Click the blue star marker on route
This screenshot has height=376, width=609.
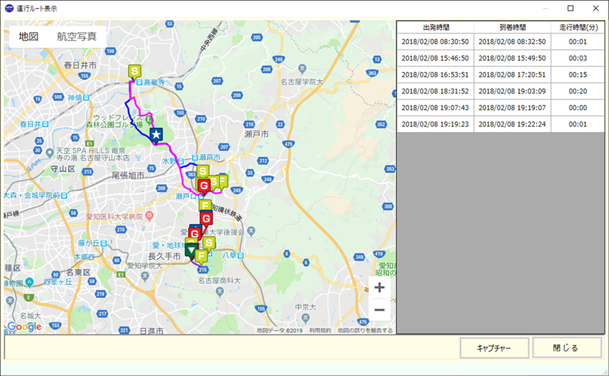tap(156, 135)
